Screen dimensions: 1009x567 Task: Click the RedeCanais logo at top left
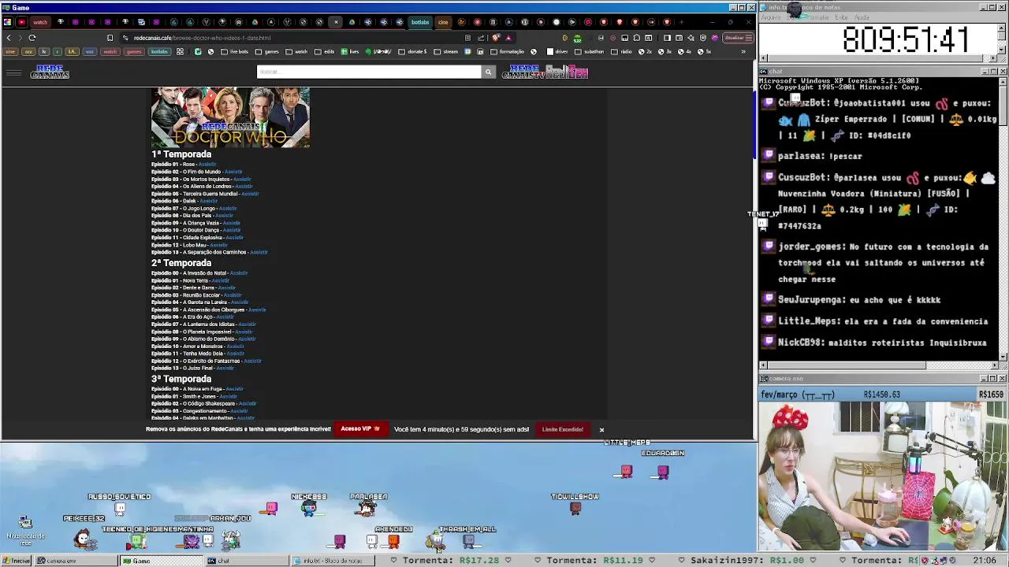click(x=50, y=72)
